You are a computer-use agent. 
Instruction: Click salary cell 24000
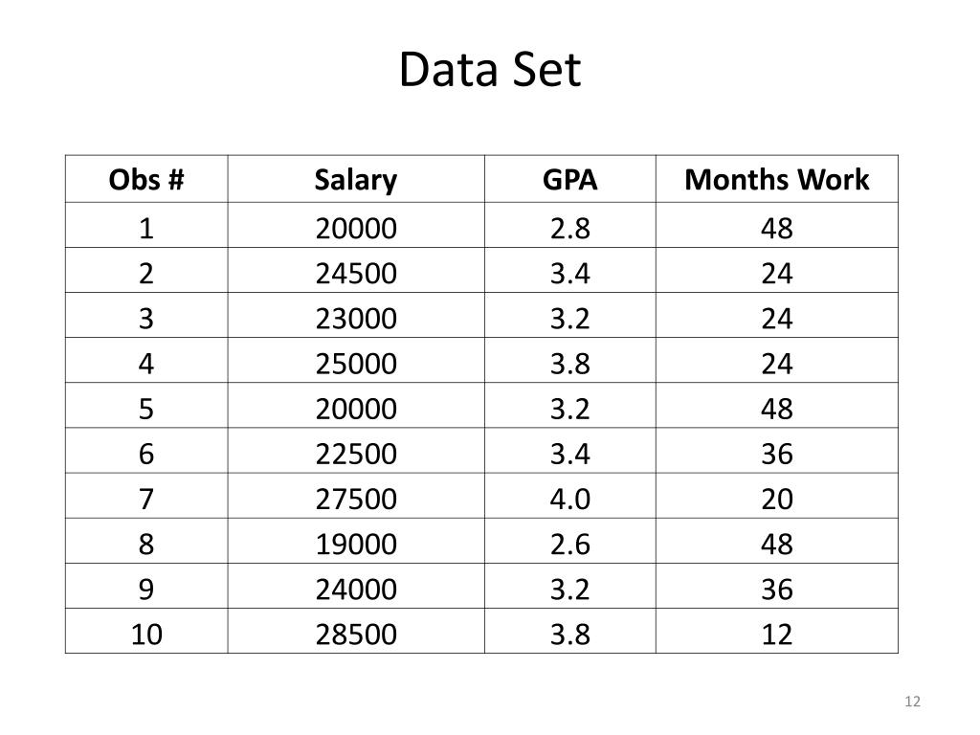coord(356,590)
